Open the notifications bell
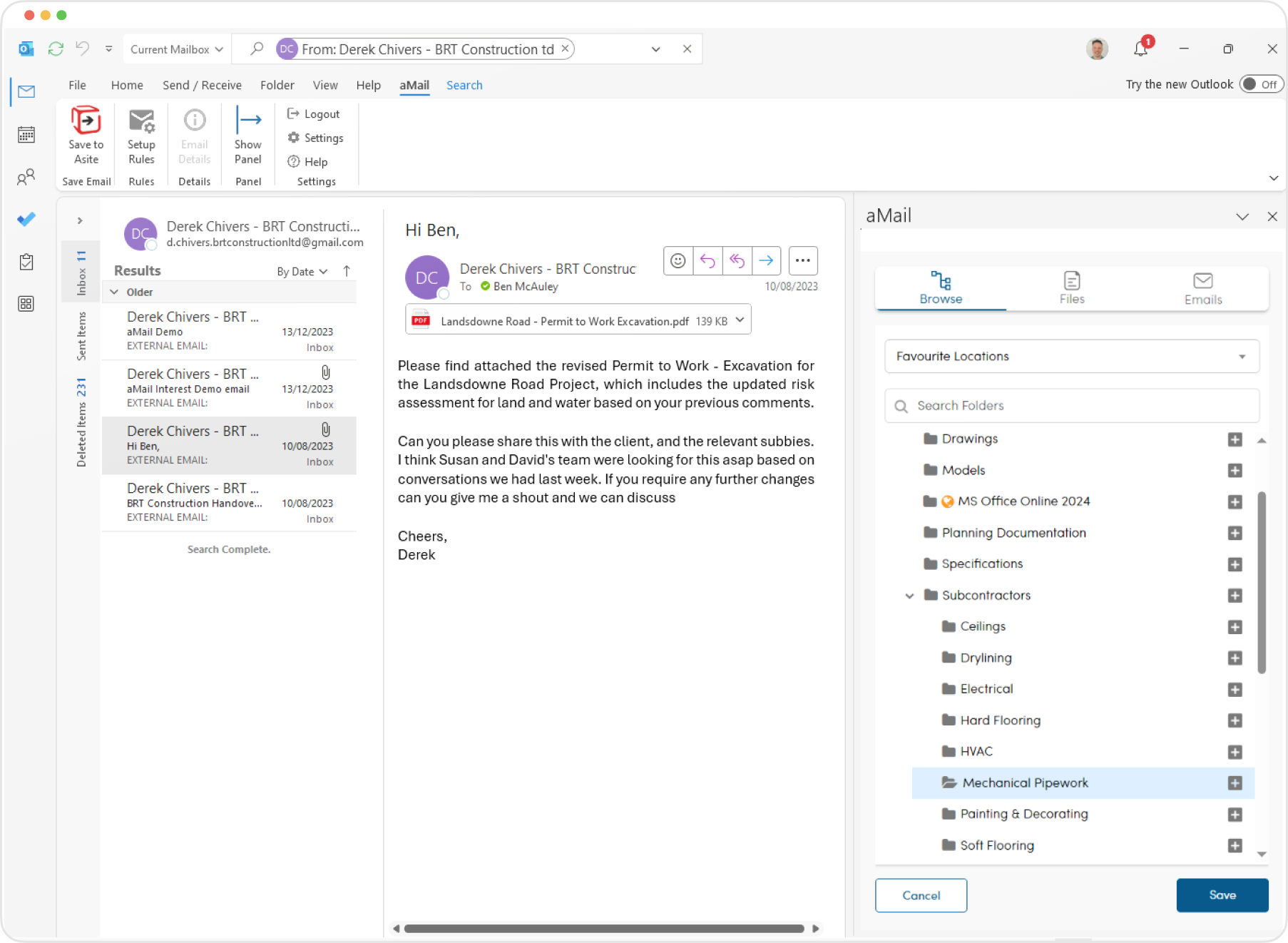This screenshot has height=943, width=1288. pos(1141,48)
